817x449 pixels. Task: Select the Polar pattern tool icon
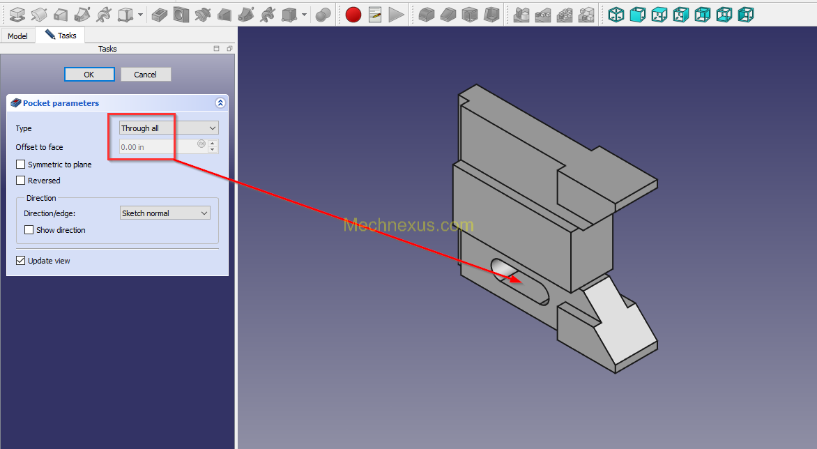click(x=564, y=15)
